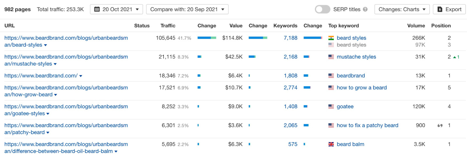Open the Changes: Charts dropdown

tap(402, 9)
